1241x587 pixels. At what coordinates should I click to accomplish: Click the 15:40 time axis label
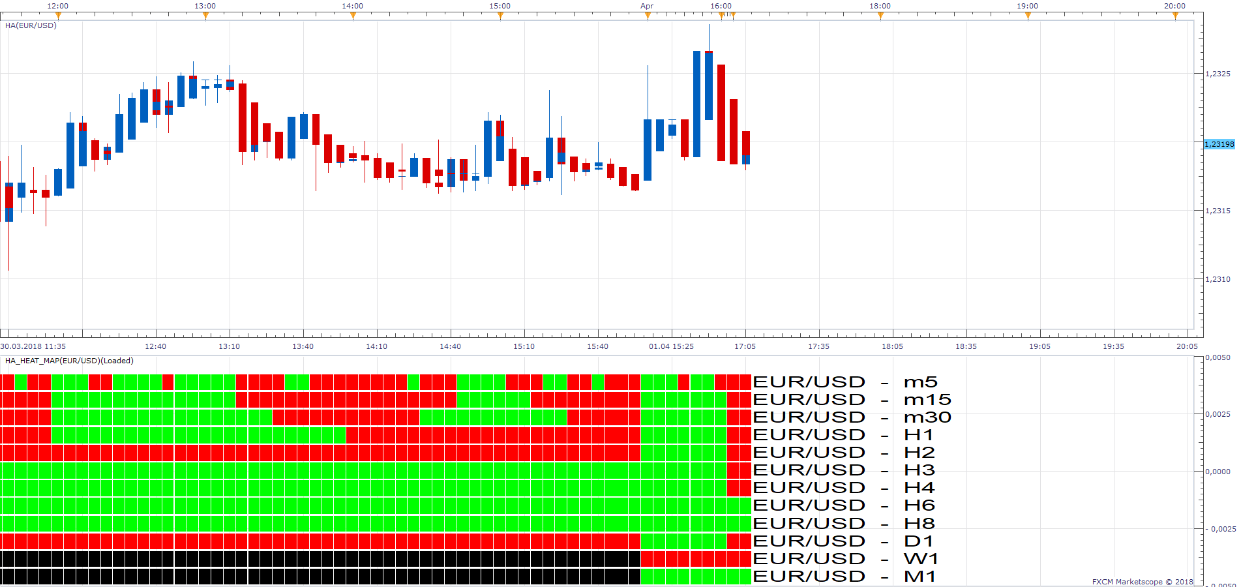(597, 346)
